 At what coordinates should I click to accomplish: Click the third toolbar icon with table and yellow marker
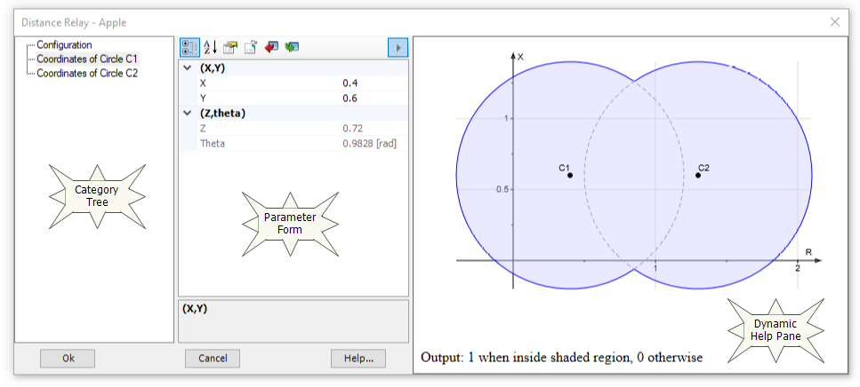(230, 47)
